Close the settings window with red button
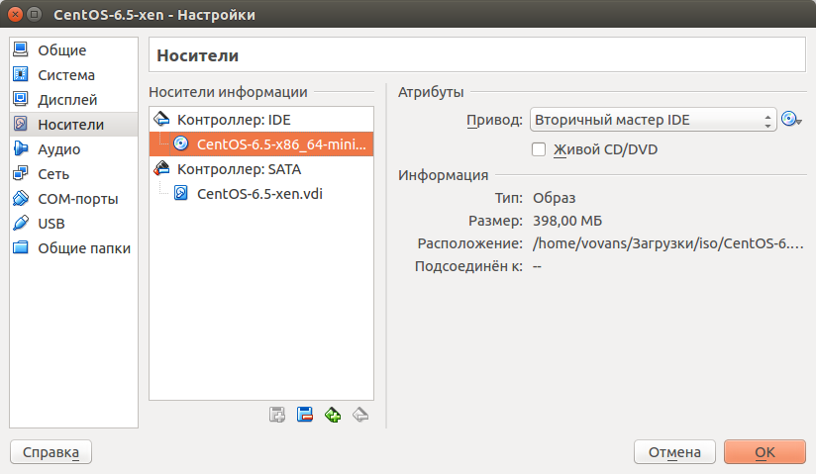This screenshot has width=816, height=474. (16, 15)
